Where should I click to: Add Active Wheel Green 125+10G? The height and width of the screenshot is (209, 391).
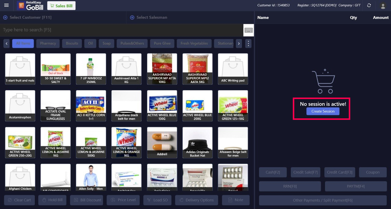[233, 106]
